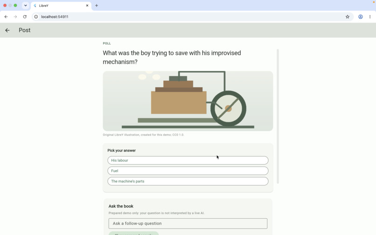This screenshot has width=376, height=235.
Task: Click the machine illustration image
Action: click(x=188, y=101)
